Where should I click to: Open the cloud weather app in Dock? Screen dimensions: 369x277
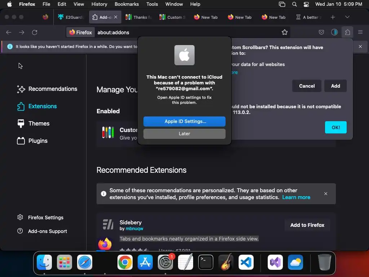tap(295, 262)
